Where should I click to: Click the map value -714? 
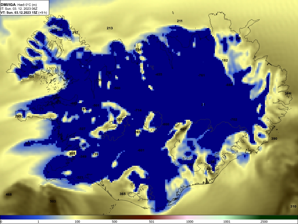pyautogui.click(x=138, y=110)
